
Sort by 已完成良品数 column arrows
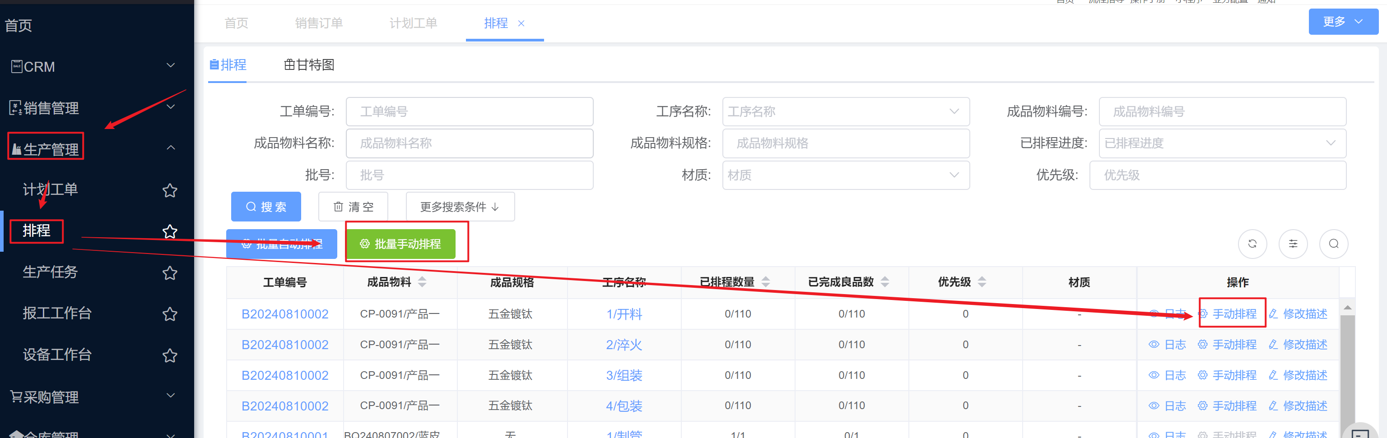point(884,282)
